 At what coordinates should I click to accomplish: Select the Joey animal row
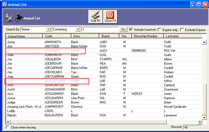pyautogui.click(x=104, y=76)
